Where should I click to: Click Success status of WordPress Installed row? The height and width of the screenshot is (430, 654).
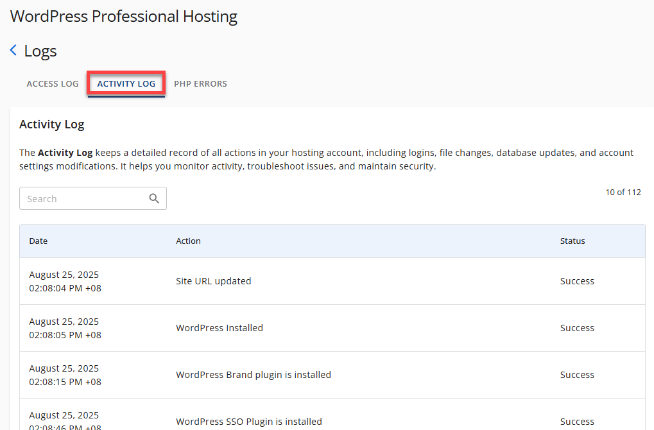577,328
